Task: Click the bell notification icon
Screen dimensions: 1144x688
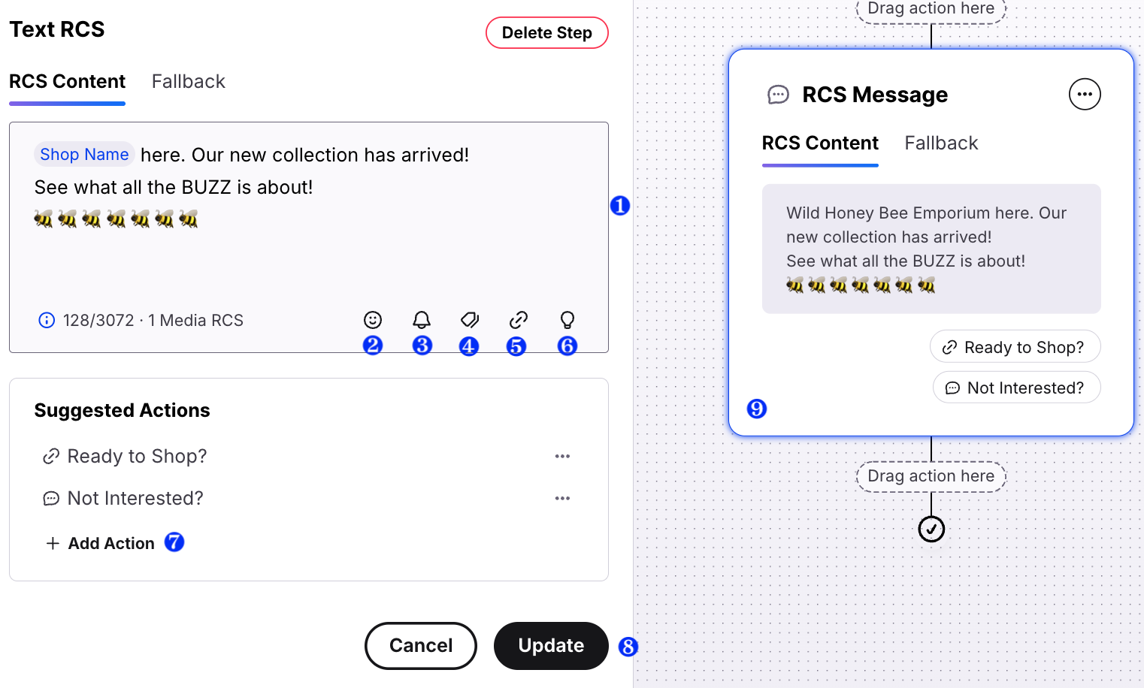Action: tap(422, 320)
